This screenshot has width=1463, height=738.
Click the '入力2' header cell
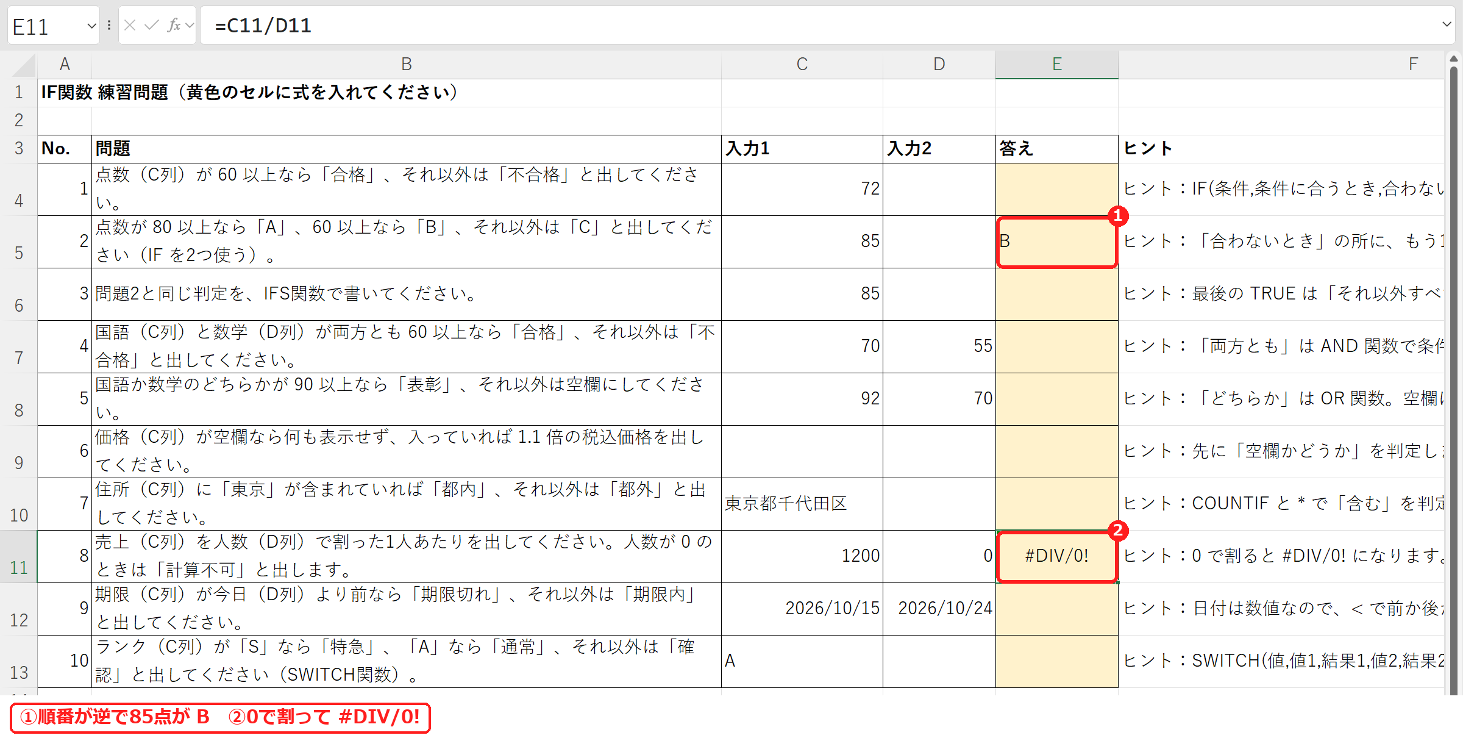pos(939,149)
